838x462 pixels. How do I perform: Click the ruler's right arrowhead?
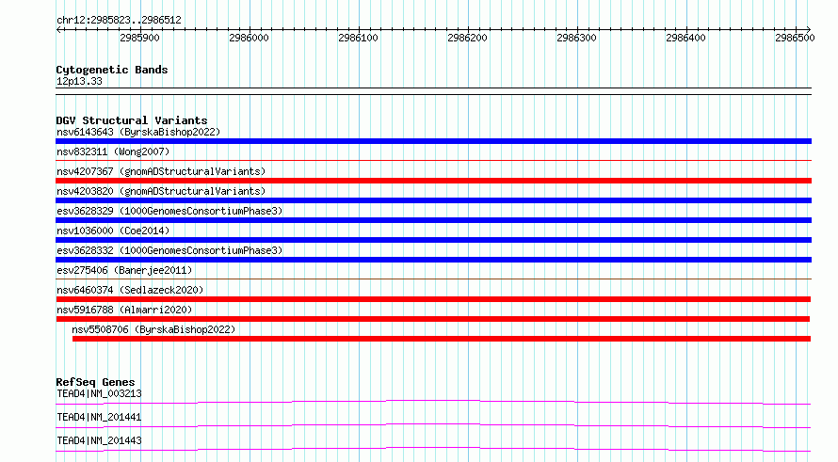click(x=809, y=30)
